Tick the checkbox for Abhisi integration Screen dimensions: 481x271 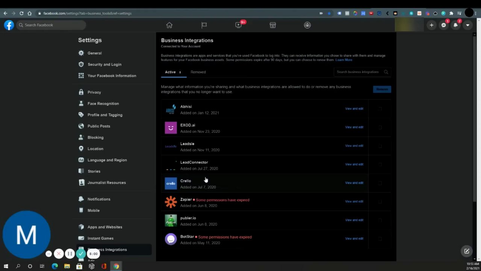(x=380, y=109)
